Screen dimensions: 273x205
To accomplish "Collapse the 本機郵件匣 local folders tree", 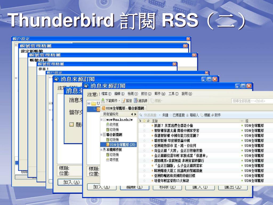I will [x=101, y=149].
